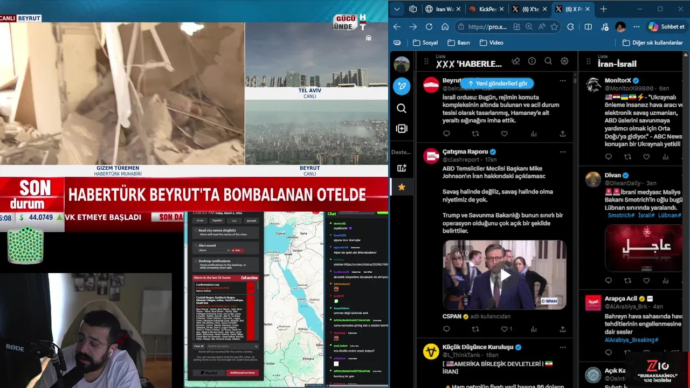The width and height of the screenshot is (690, 388).
Task: Enable the Alert sound checkbox
Action: 196,245
